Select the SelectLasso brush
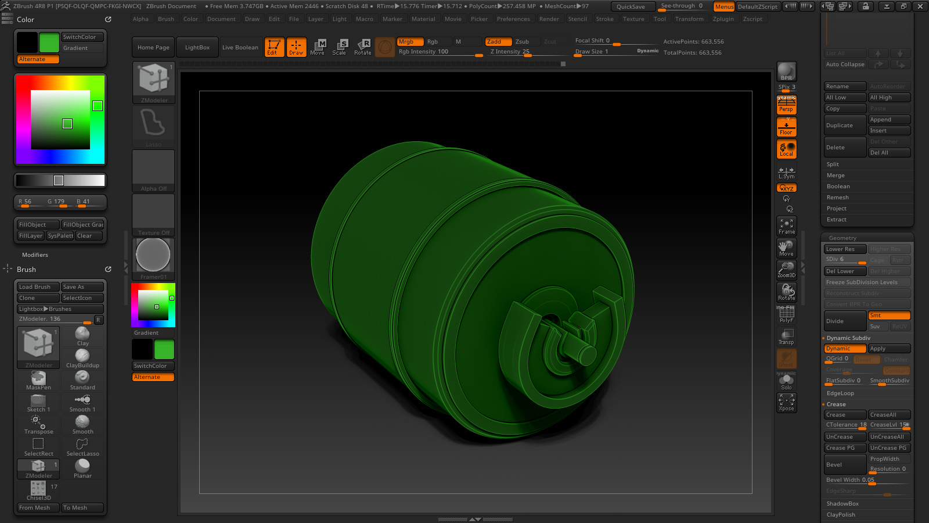Image resolution: width=929 pixels, height=523 pixels. click(82, 447)
